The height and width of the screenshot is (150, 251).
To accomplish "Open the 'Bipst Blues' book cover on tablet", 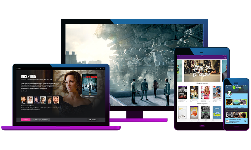I will coord(206,112).
